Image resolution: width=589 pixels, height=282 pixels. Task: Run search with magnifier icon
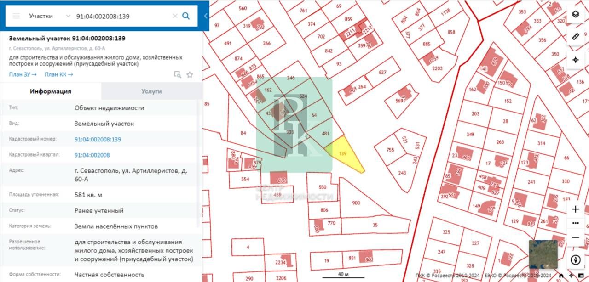186,16
